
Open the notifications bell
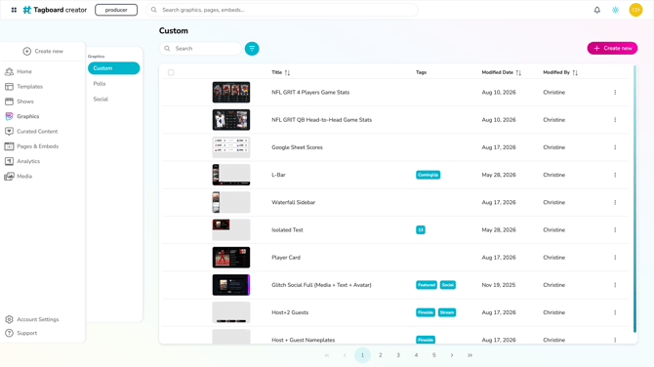pos(596,10)
